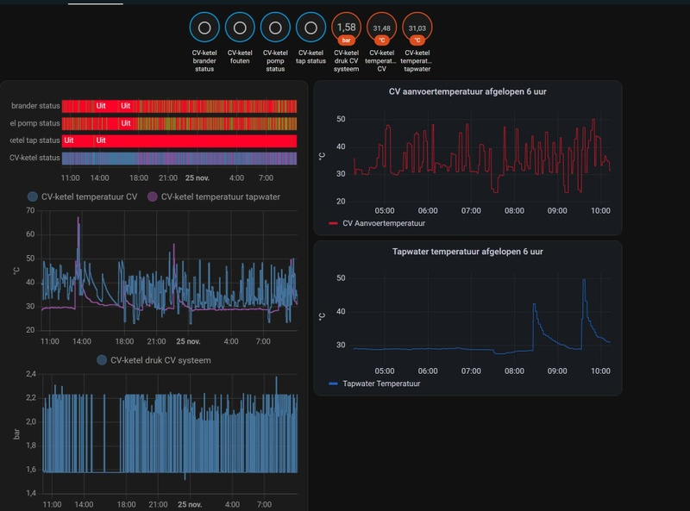The image size is (690, 511).
Task: Select the CV-ketel status row label
Action: [34, 158]
